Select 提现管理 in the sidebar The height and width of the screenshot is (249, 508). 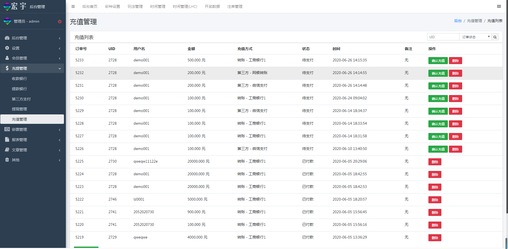tap(32, 109)
